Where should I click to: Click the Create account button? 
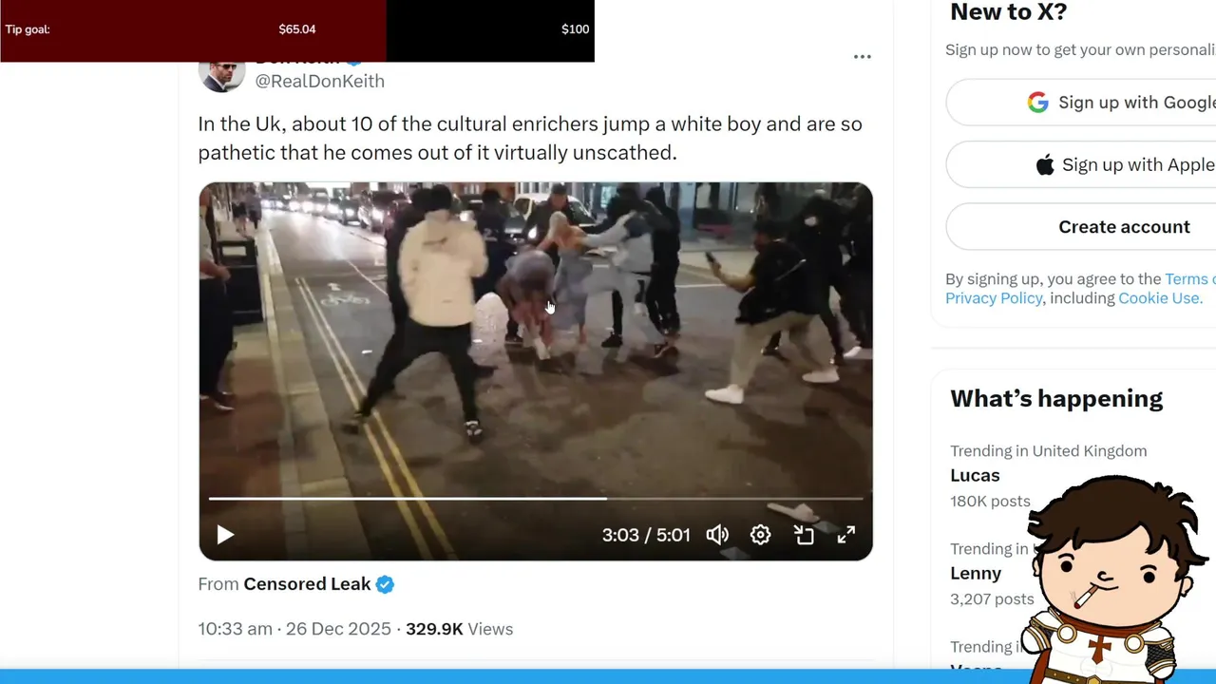pyautogui.click(x=1081, y=227)
